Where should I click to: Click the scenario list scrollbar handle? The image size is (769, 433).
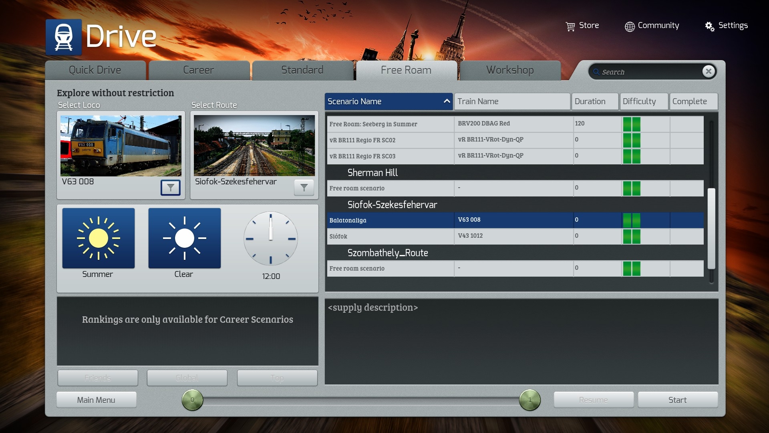(x=711, y=229)
